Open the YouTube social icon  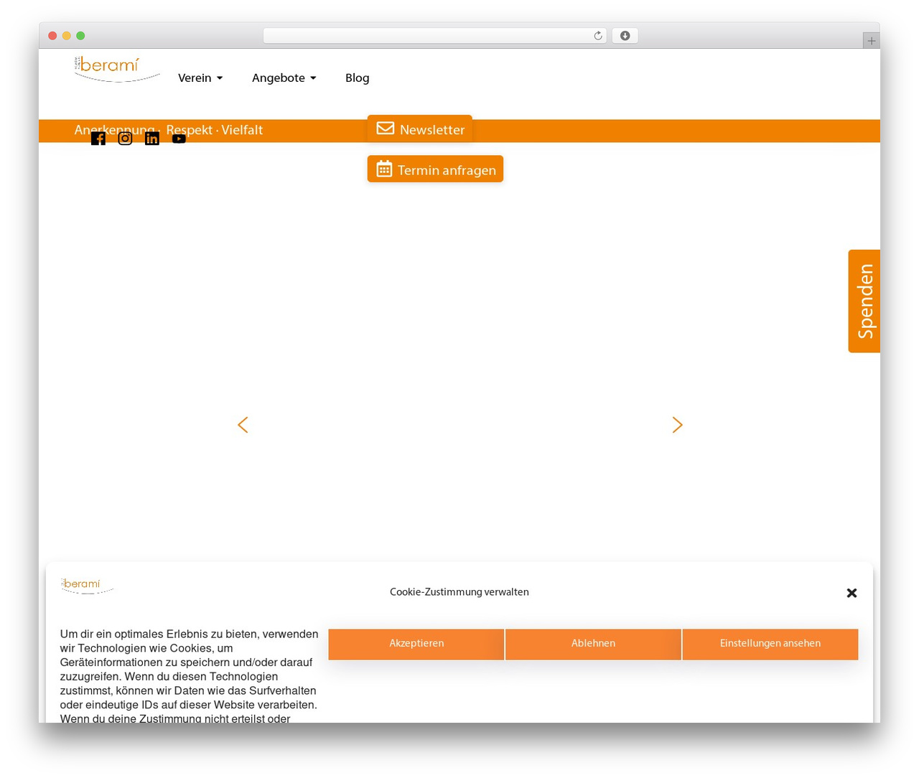pos(179,139)
